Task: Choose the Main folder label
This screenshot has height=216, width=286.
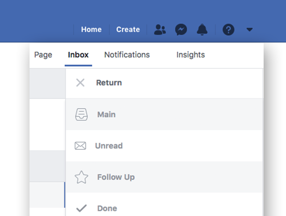Action: [106, 114]
